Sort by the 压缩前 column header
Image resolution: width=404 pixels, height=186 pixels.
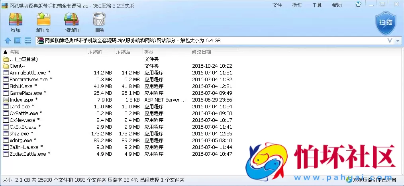coord(95,52)
